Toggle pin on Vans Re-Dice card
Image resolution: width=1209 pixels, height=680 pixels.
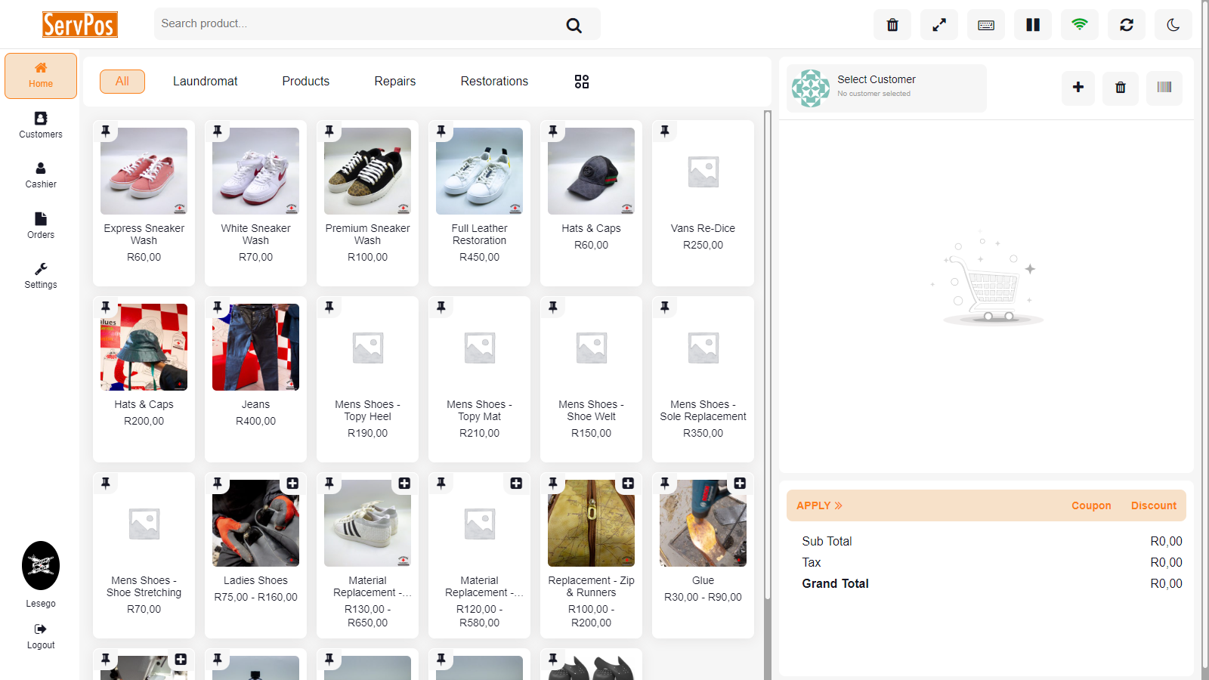coord(665,131)
